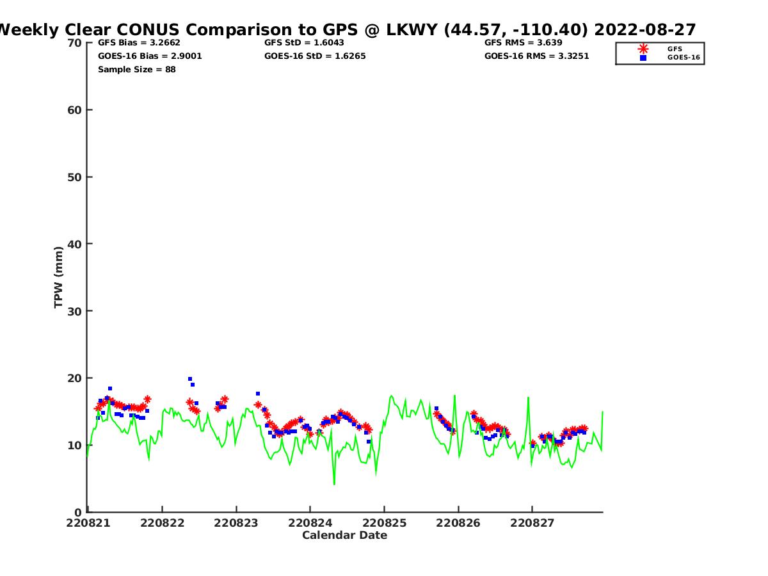
Task: Click the Calendar Date x-axis label
Action: (344, 535)
